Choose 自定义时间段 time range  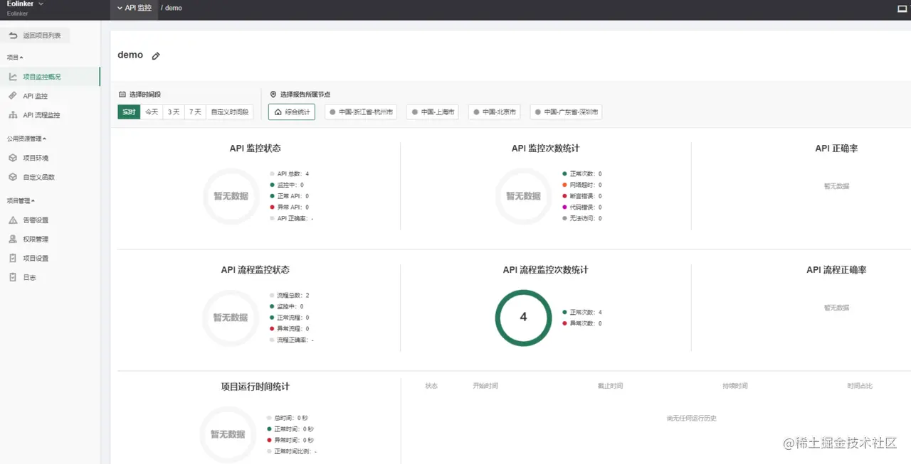(230, 112)
